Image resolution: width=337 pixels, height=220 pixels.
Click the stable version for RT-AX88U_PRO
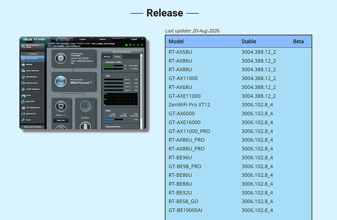point(257,149)
